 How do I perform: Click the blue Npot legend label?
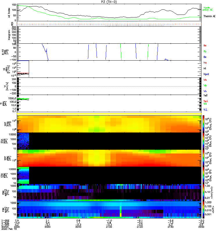(x=206, y=74)
